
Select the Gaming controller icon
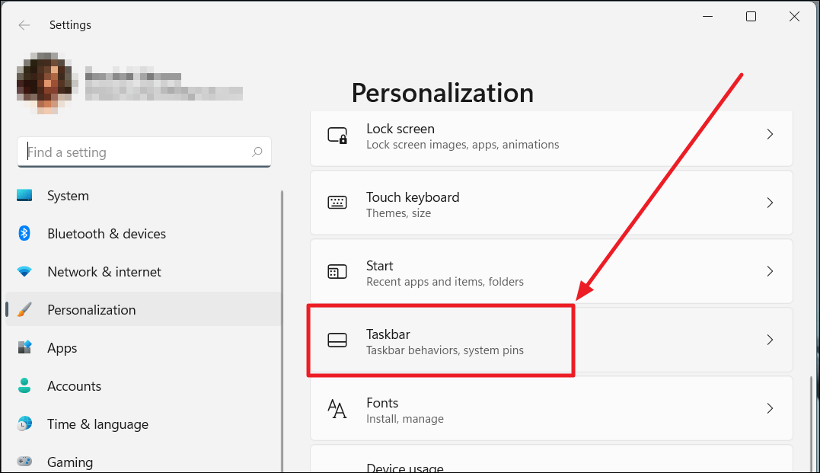[26, 462]
